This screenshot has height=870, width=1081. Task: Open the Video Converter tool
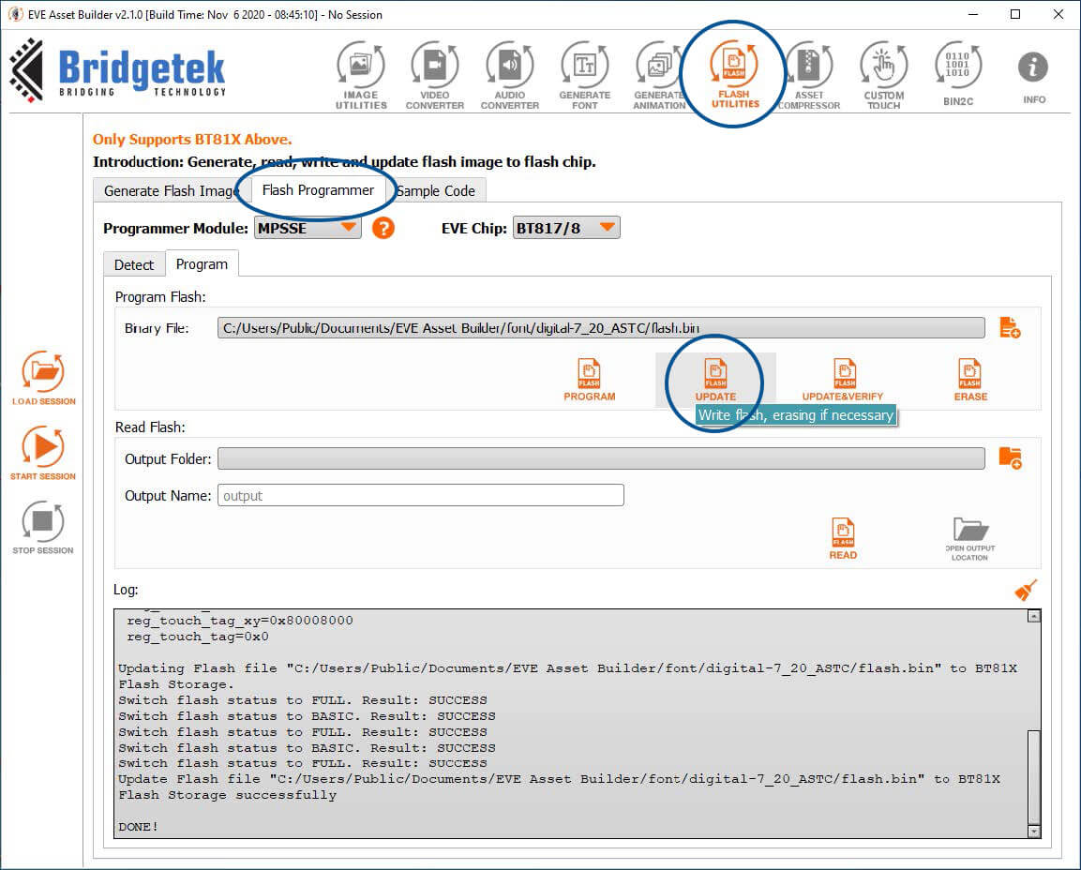434,76
